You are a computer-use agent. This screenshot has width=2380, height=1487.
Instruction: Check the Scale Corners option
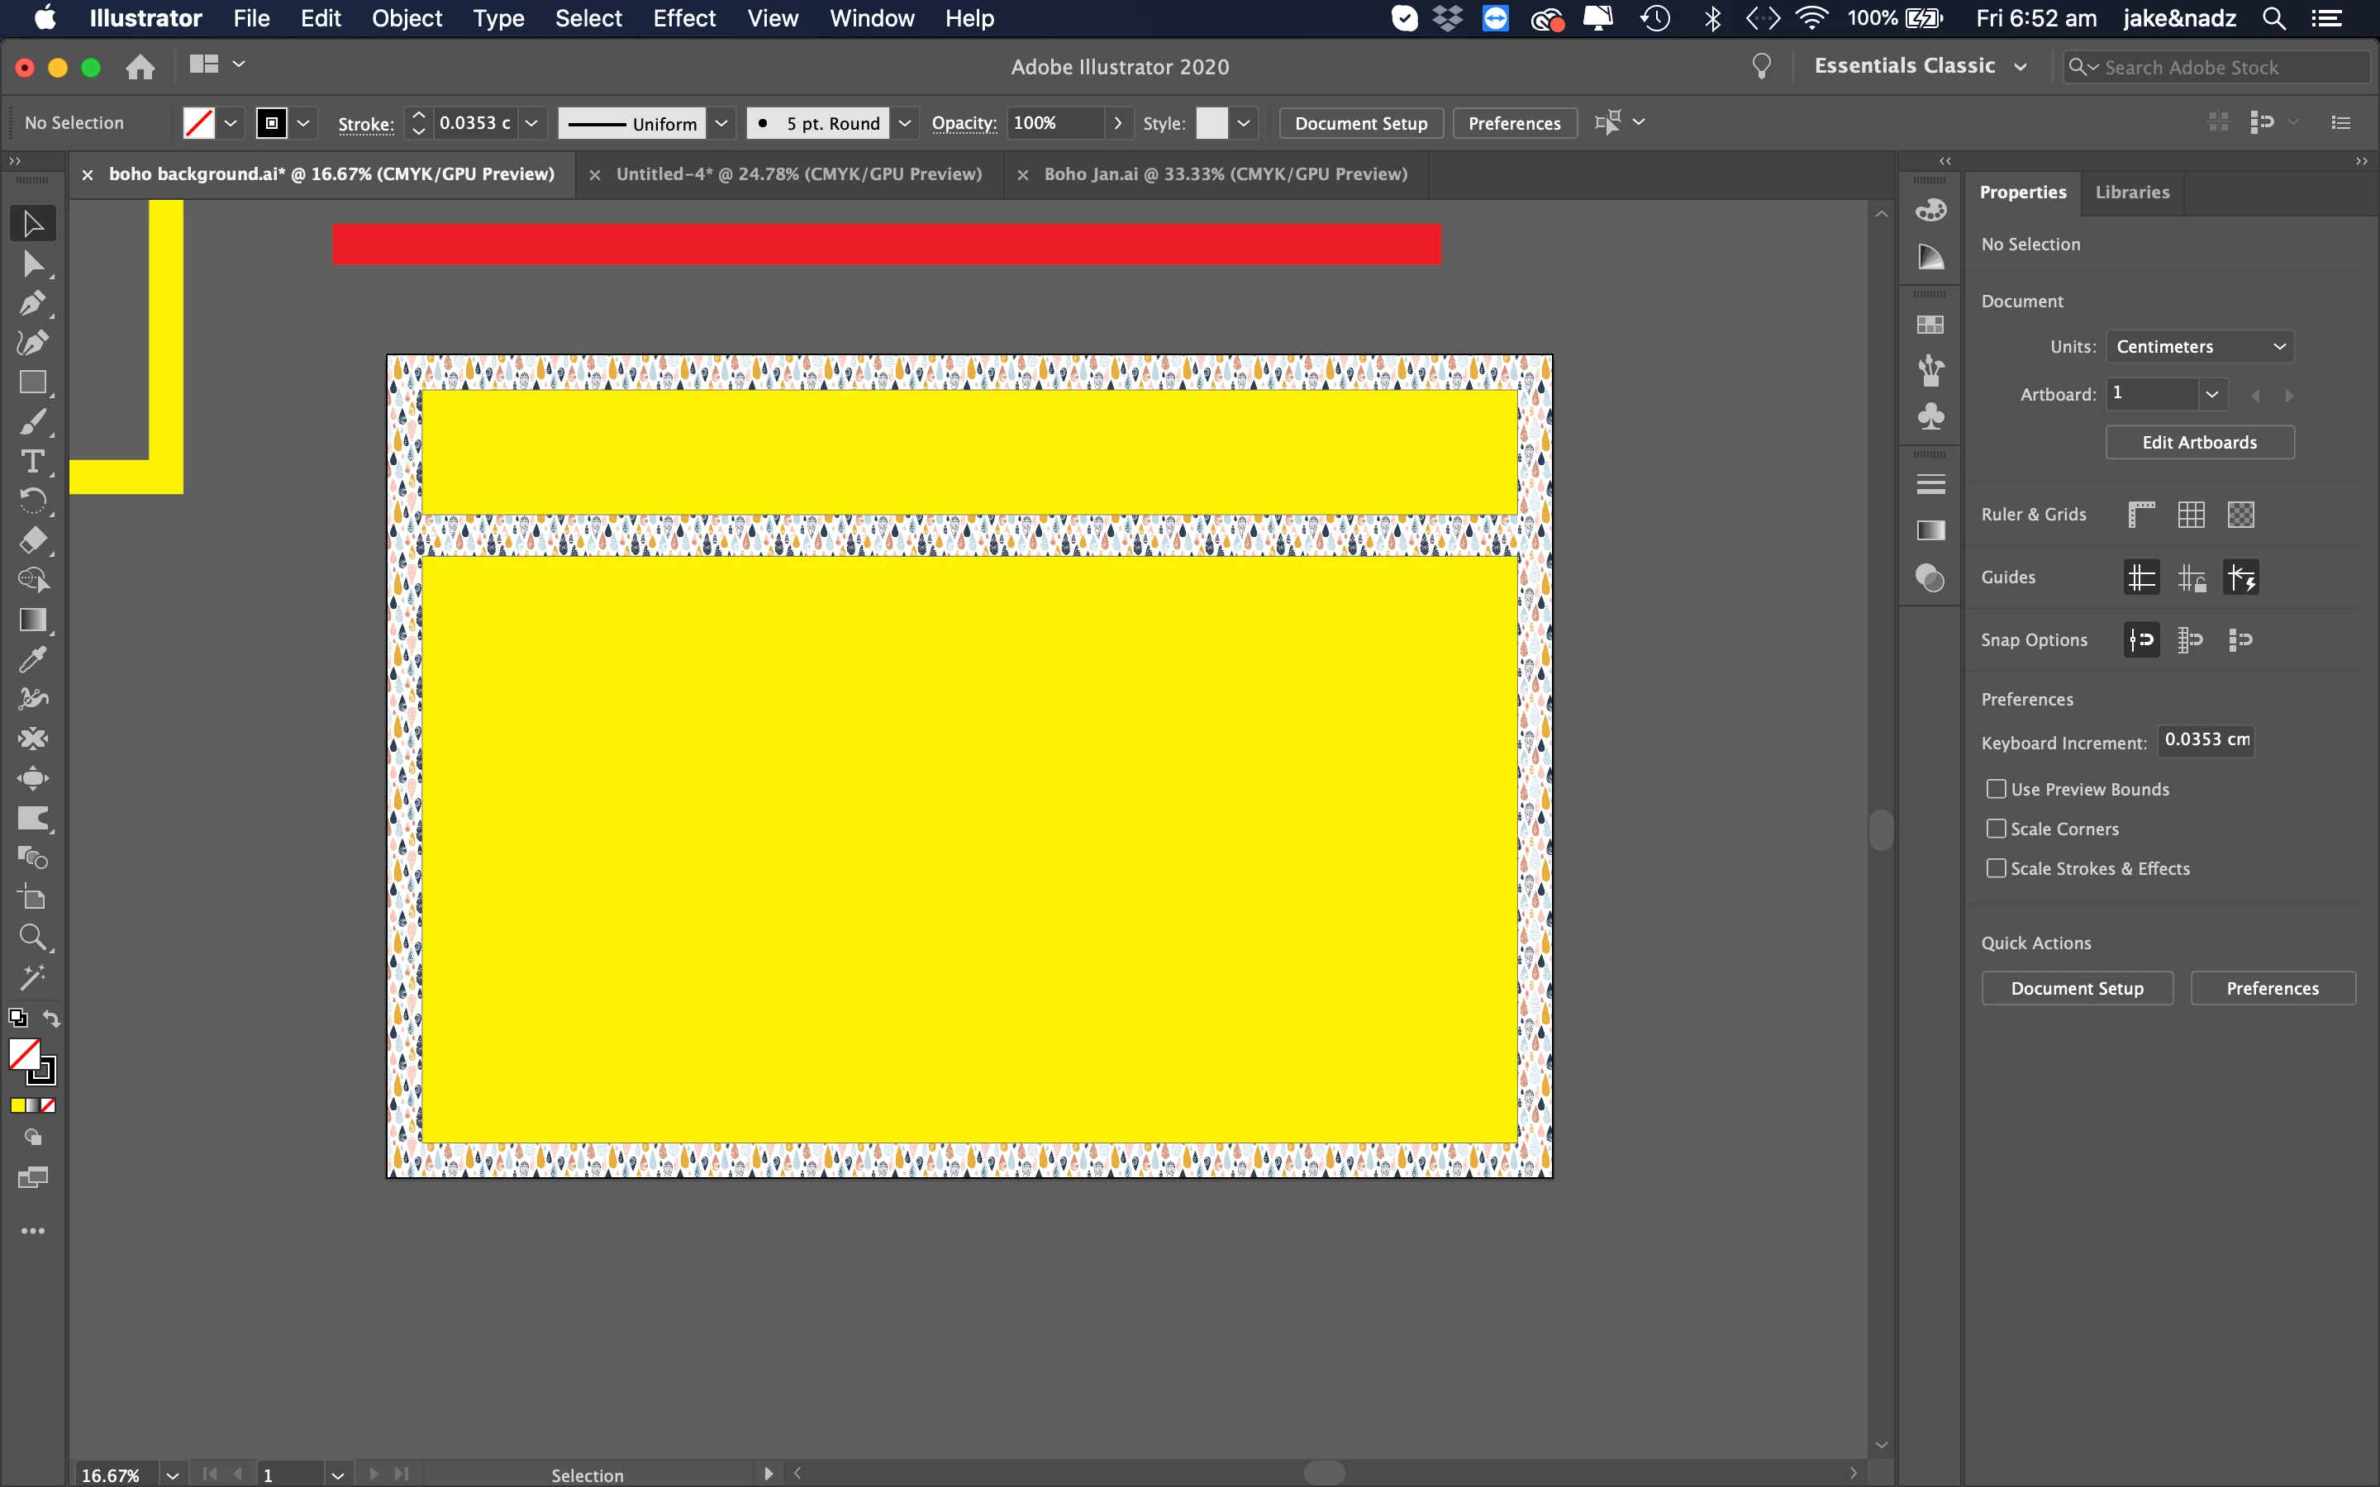coord(1997,829)
